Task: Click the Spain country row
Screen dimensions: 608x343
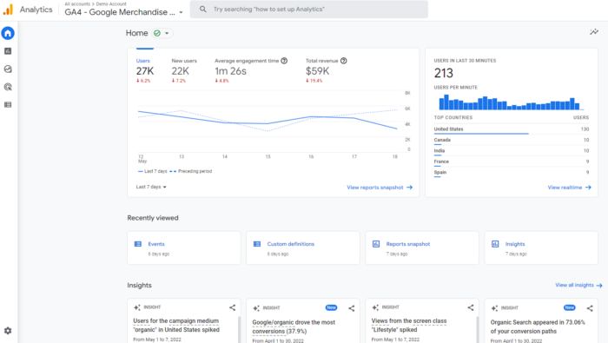Action: pyautogui.click(x=511, y=173)
